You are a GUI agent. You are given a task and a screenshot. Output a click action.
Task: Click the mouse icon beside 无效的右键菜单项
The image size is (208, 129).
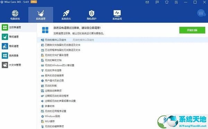pos(42,127)
